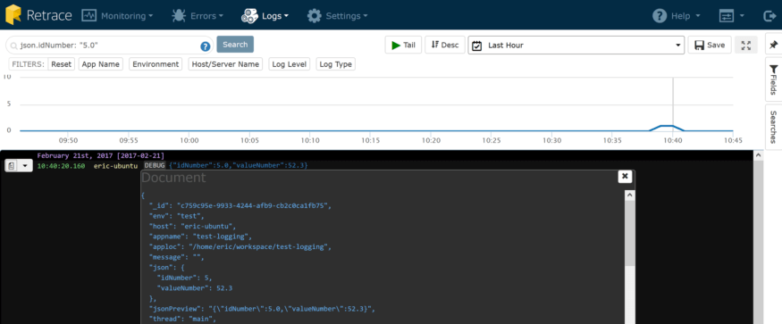Click the Search button
Image resolution: width=782 pixels, height=324 pixels.
tap(235, 45)
